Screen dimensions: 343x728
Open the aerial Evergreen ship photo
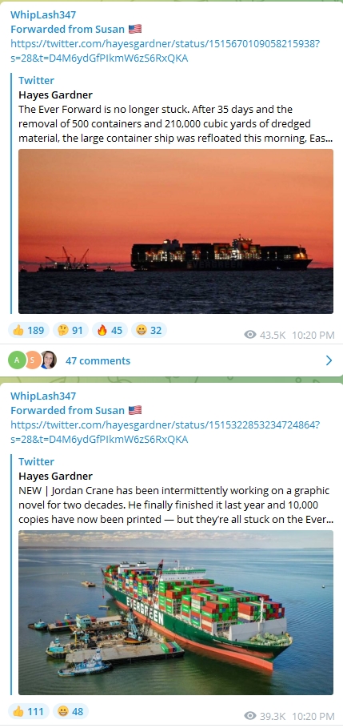[176, 613]
